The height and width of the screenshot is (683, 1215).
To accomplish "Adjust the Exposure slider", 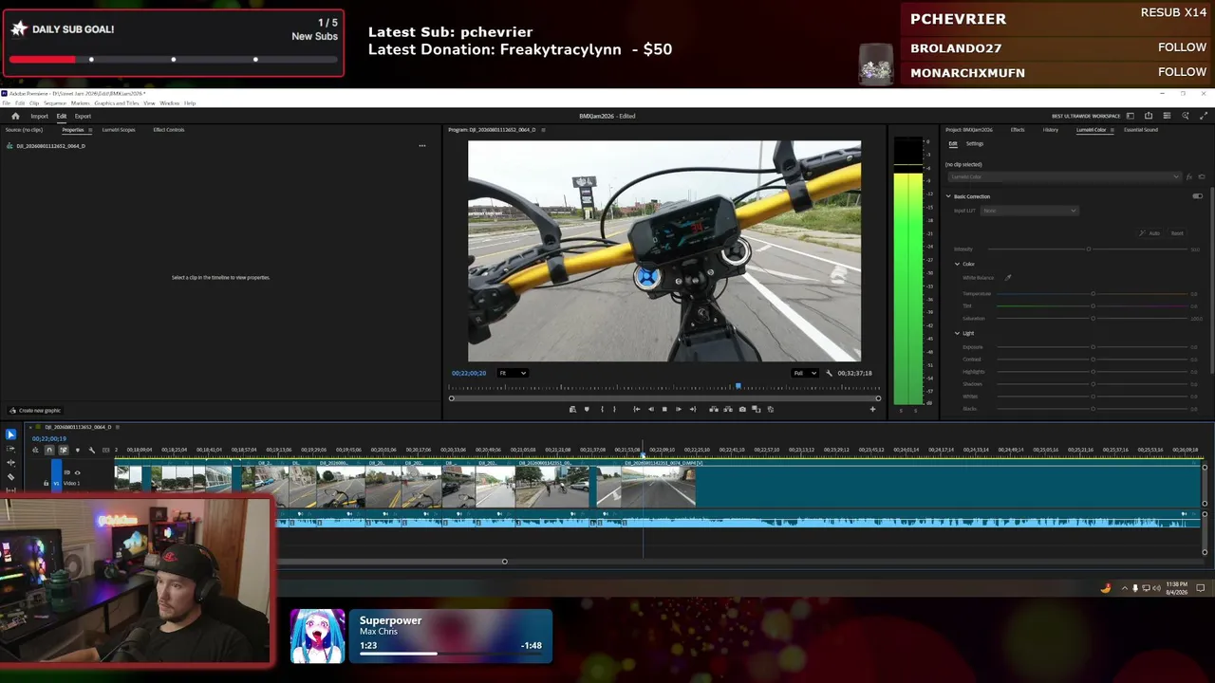I will coord(1093,347).
